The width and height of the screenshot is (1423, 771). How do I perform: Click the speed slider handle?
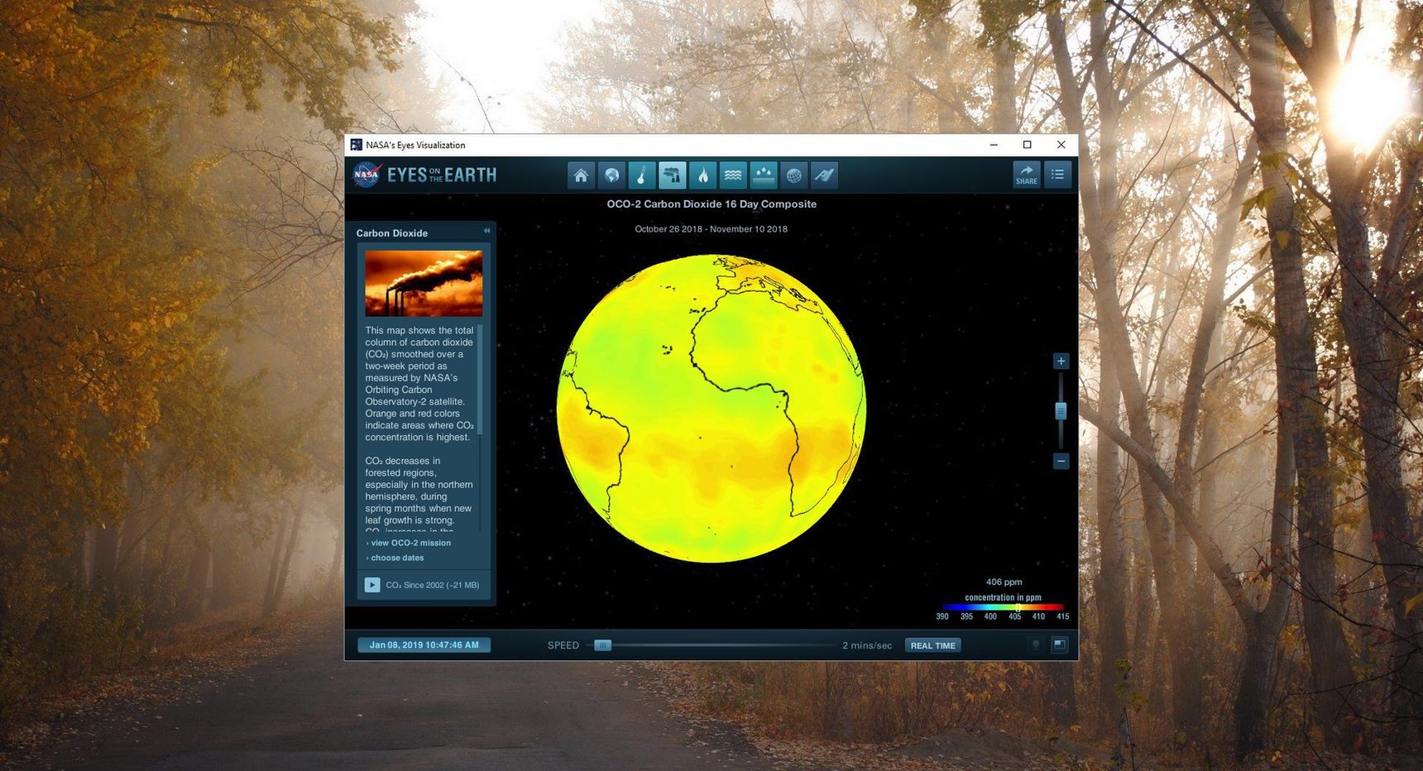click(603, 645)
